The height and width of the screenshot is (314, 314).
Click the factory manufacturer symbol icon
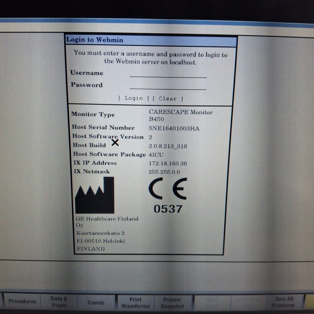pyautogui.click(x=94, y=195)
